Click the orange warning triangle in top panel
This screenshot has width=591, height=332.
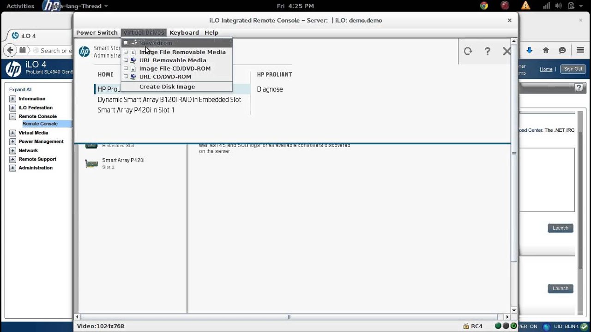point(525,6)
